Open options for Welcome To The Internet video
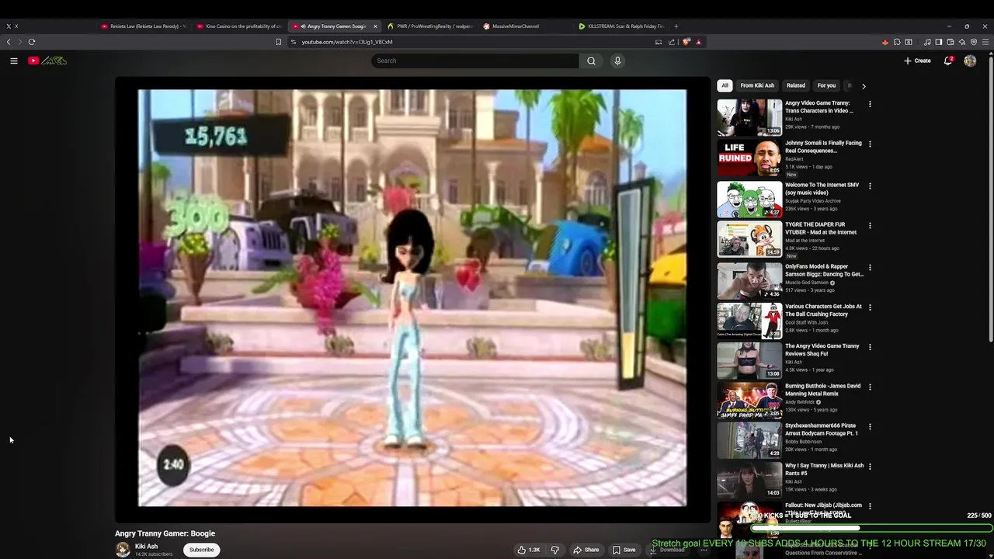The width and height of the screenshot is (994, 559). click(x=870, y=186)
